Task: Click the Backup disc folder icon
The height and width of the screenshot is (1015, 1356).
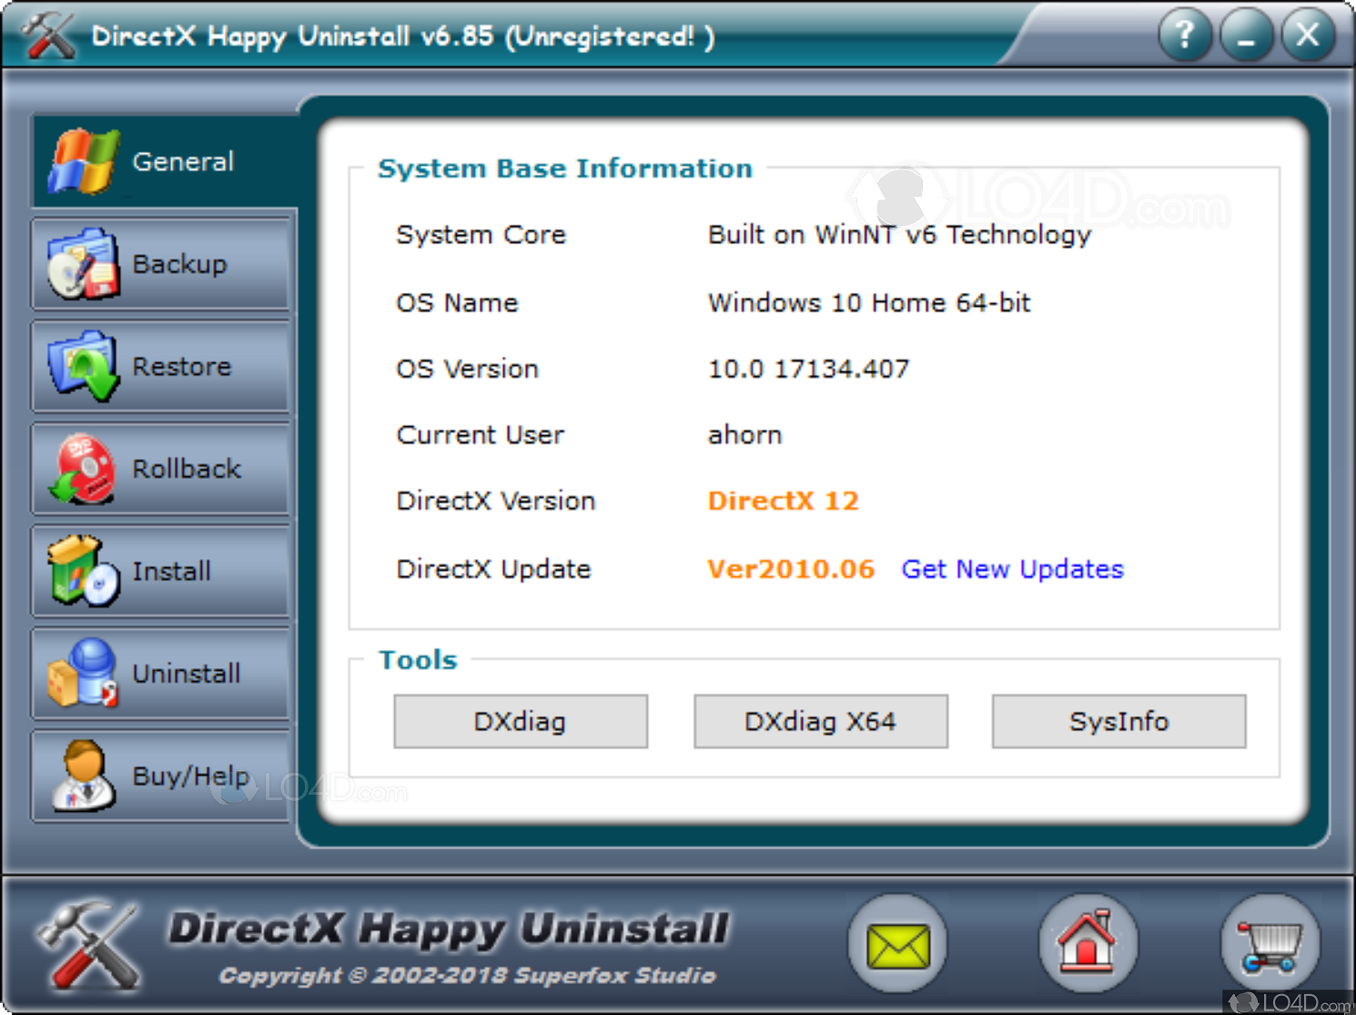Action: pyautogui.click(x=83, y=264)
